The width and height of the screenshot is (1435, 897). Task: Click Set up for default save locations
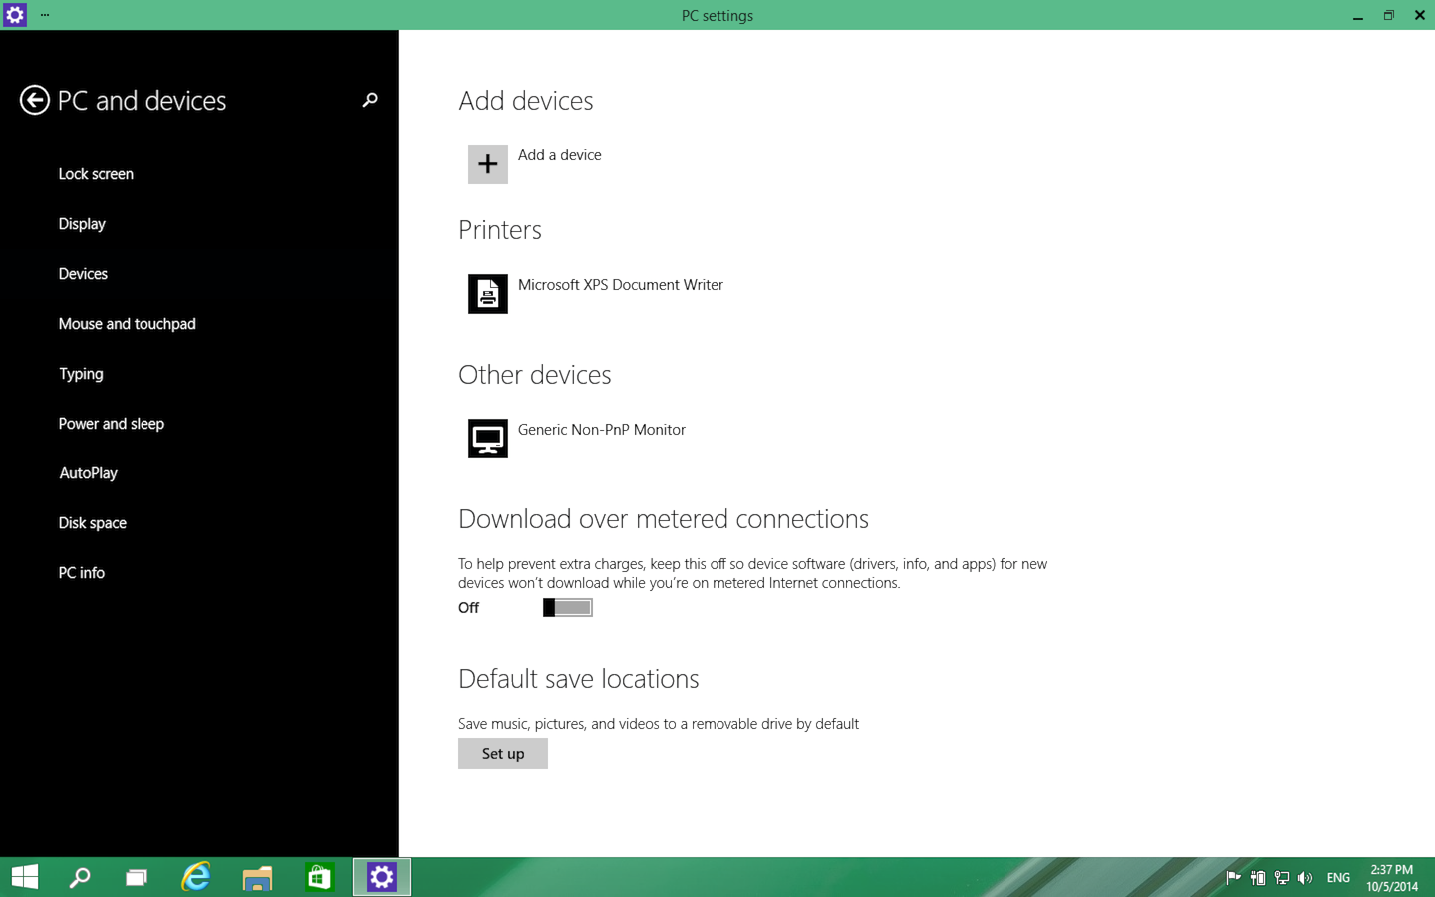click(x=503, y=753)
